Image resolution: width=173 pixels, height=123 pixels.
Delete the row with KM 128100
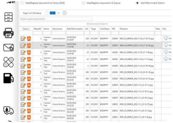point(29,79)
